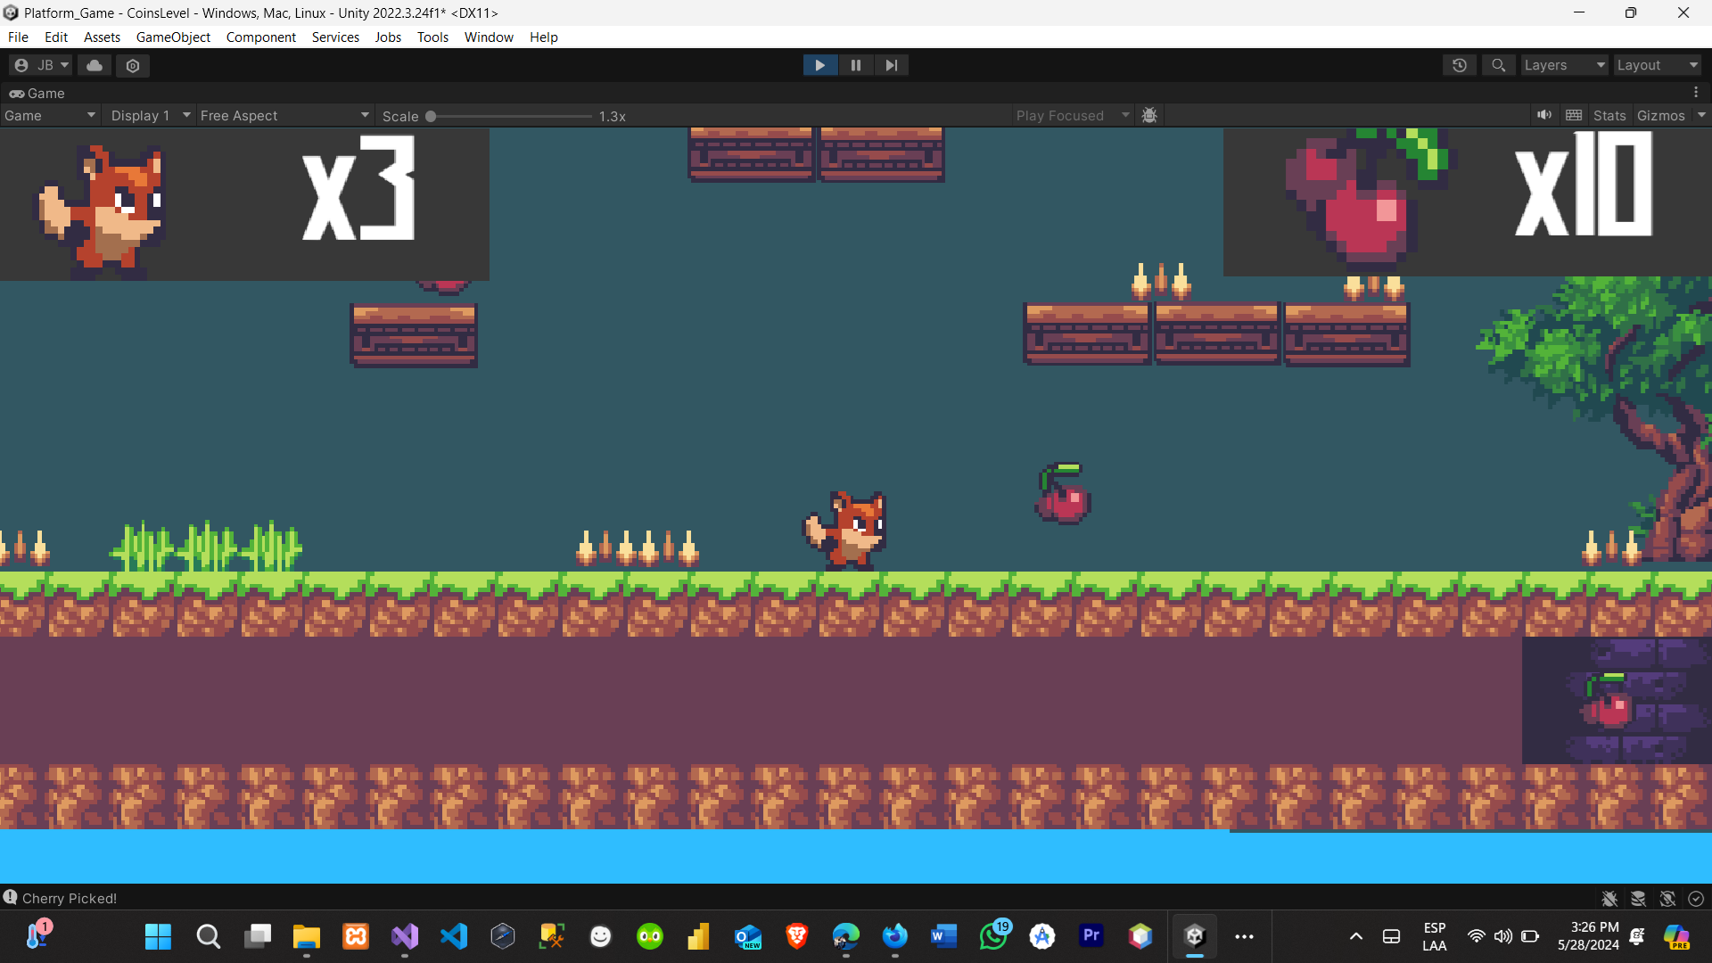The height and width of the screenshot is (963, 1712).
Task: Open File Explorer from taskbar
Action: coord(307,936)
